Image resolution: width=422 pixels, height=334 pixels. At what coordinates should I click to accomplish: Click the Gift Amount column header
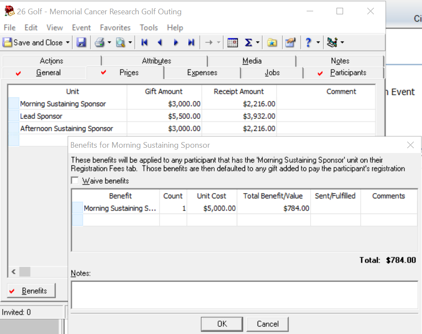[x=164, y=91]
